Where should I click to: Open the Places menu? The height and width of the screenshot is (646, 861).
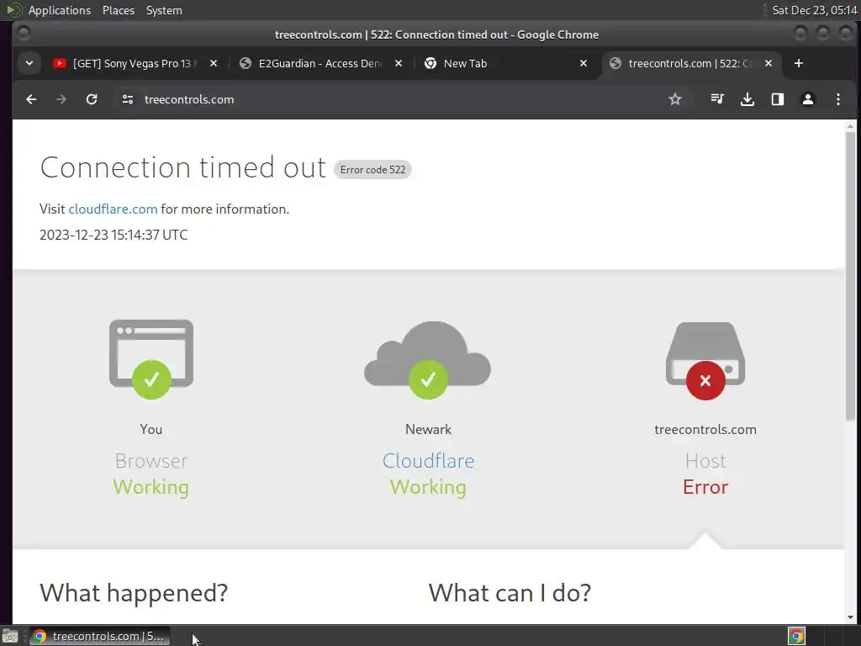click(119, 10)
